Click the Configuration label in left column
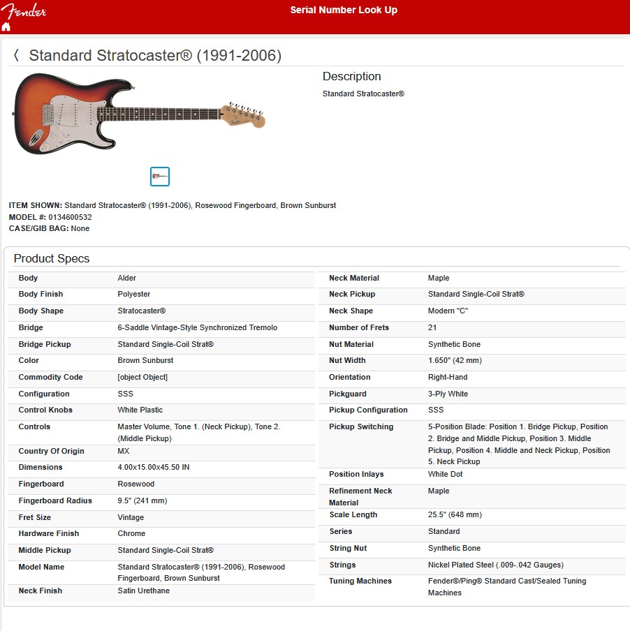 click(x=44, y=394)
